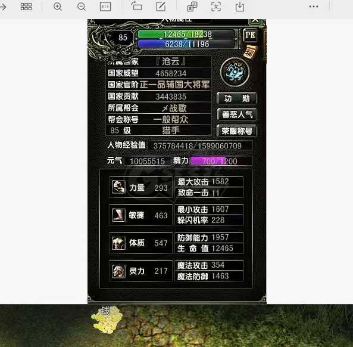The image size is (353, 347).
Task: Open the extract text tool
Action: point(216,7)
